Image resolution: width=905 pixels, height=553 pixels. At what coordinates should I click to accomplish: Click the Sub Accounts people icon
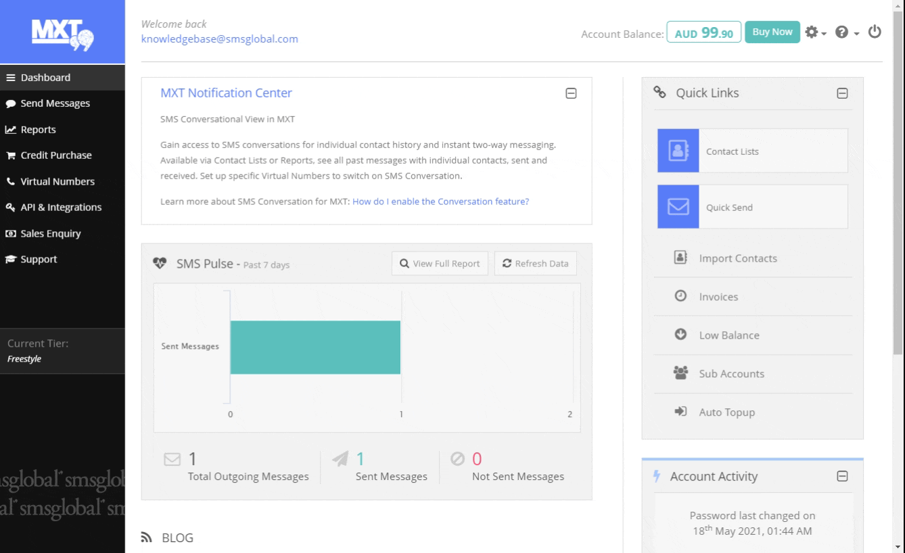(x=681, y=373)
